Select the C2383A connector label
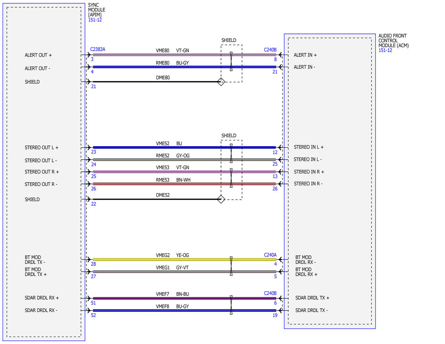This screenshot has height=344, width=445. pyautogui.click(x=98, y=49)
